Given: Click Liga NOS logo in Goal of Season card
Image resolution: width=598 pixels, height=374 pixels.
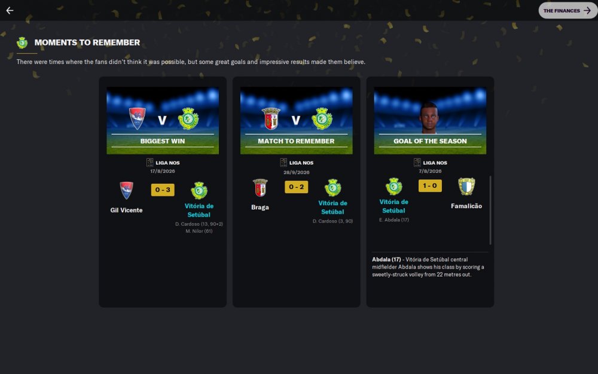Looking at the screenshot, I should click(x=417, y=163).
